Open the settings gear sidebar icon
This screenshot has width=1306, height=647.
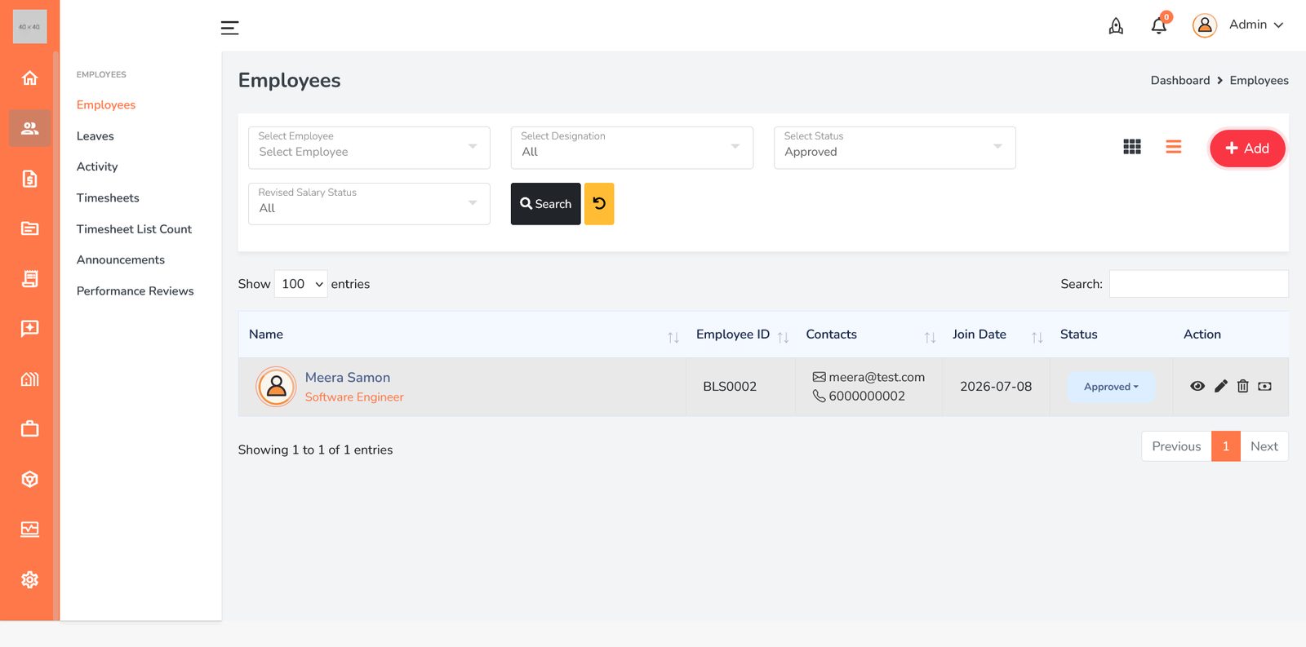[x=29, y=580]
